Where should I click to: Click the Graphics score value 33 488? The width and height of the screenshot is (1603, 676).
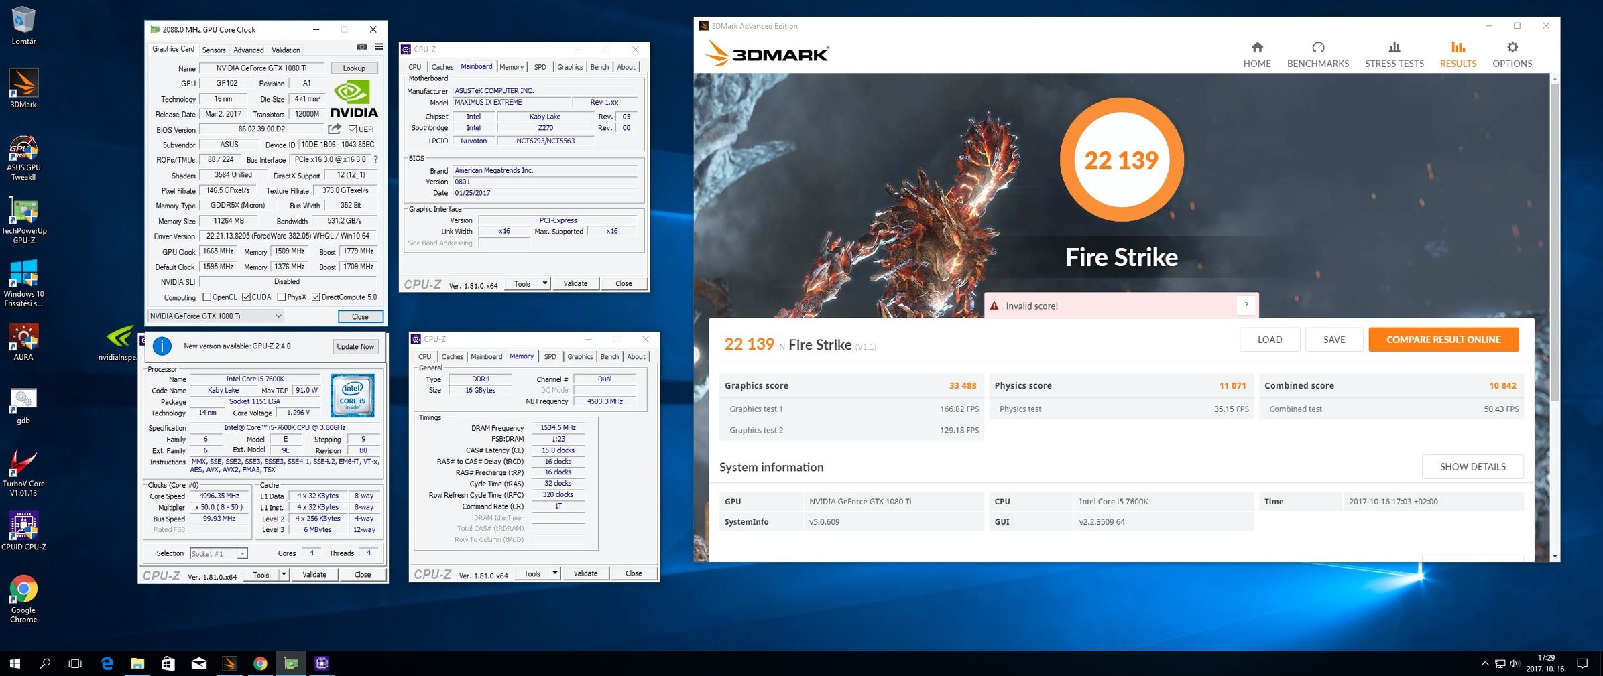(963, 385)
